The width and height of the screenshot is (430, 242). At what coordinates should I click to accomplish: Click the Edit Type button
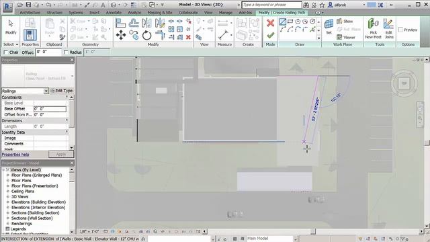(x=62, y=91)
